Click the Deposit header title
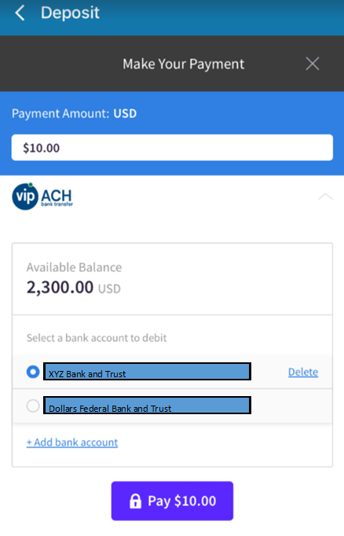Viewport: 344px width, 536px height. [70, 13]
